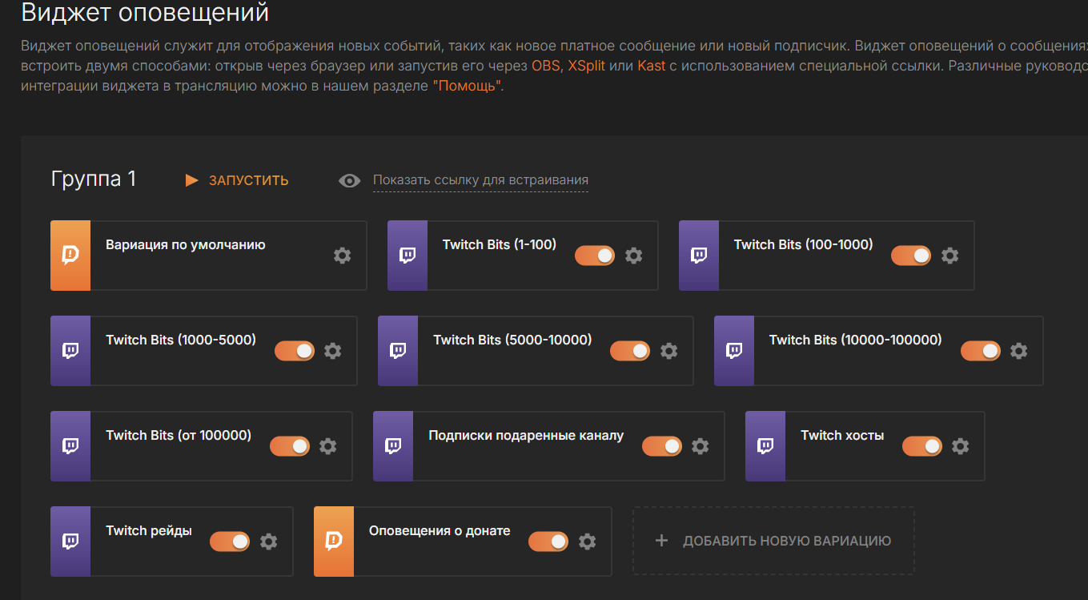The height and width of the screenshot is (600, 1088).
Task: Click the Оповещения о донате label
Action: tap(440, 531)
